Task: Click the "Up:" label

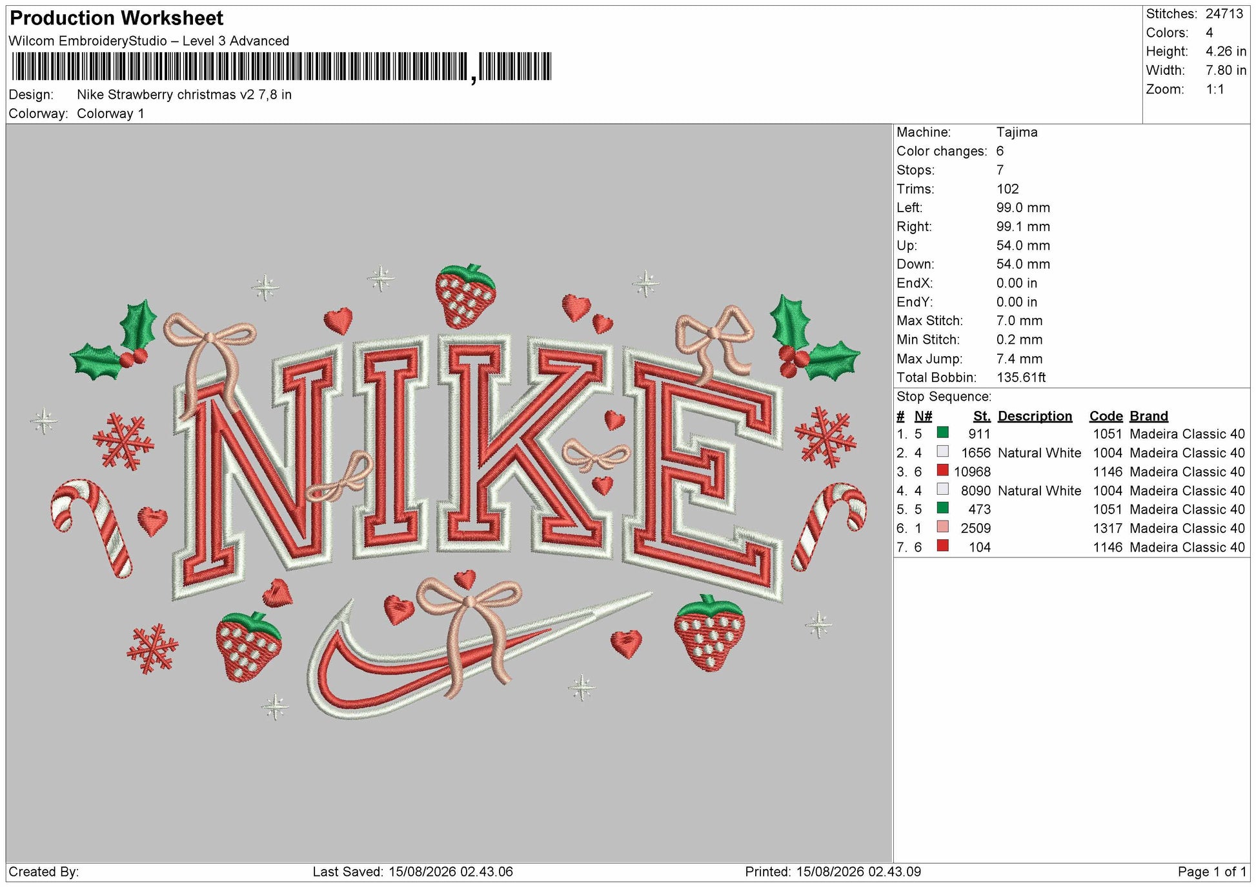Action: [x=907, y=245]
